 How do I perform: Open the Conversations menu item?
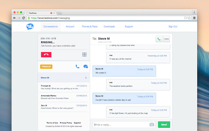pyautogui.click(x=51, y=27)
